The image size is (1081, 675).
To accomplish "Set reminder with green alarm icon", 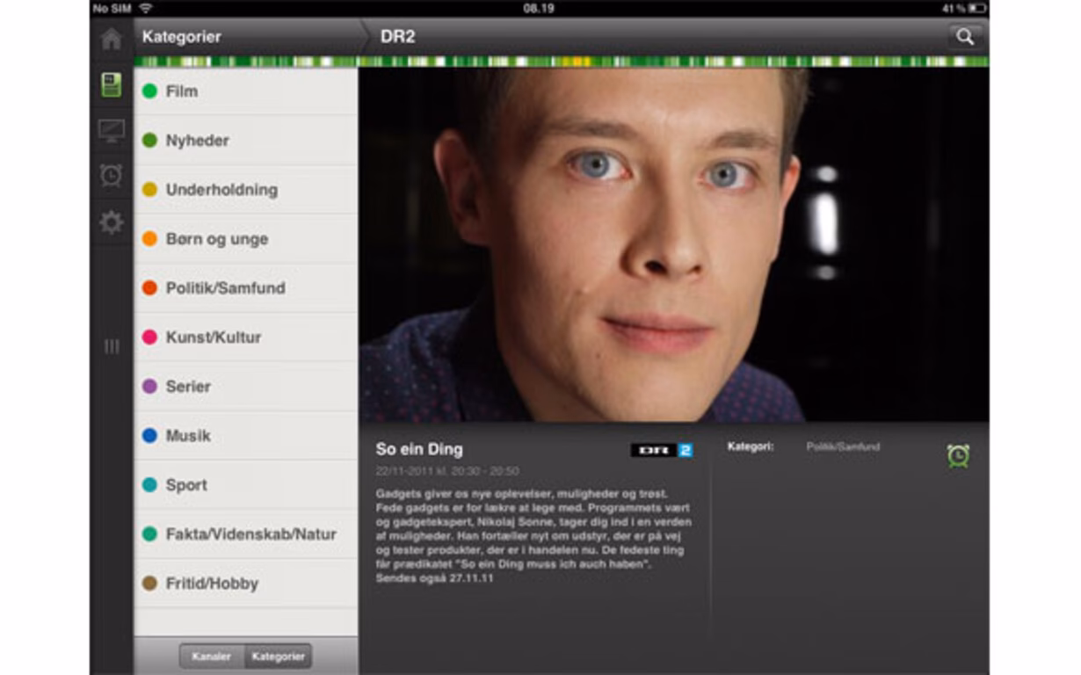I will pos(959,456).
